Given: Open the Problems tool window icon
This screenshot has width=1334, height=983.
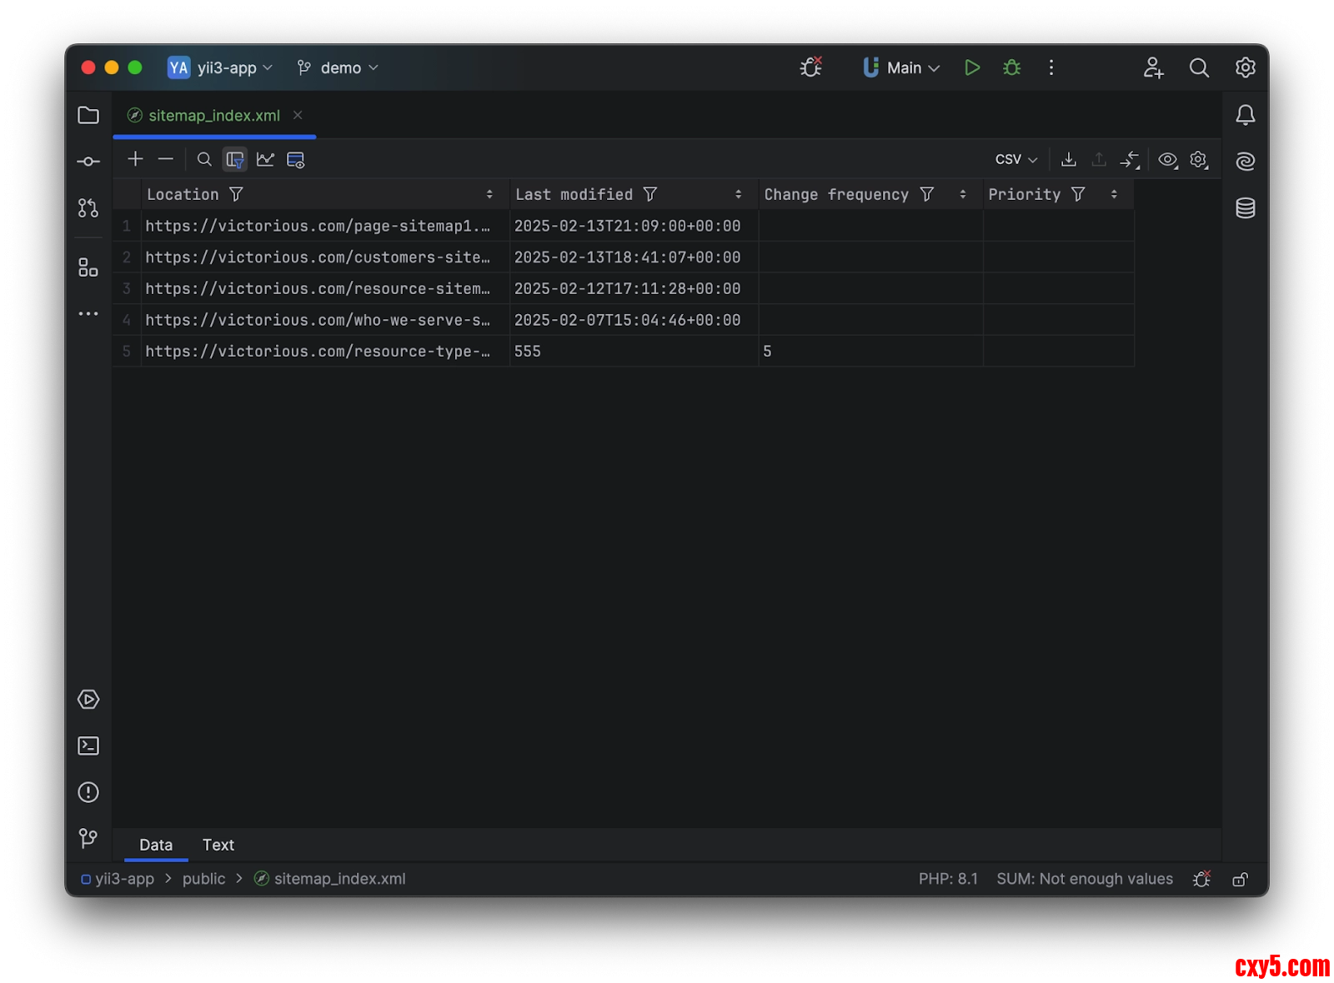Looking at the screenshot, I should pyautogui.click(x=88, y=792).
